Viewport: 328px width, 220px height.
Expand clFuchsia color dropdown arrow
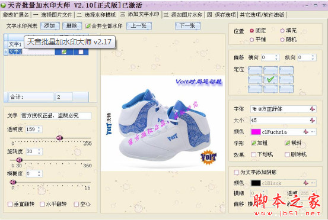coord(306,132)
